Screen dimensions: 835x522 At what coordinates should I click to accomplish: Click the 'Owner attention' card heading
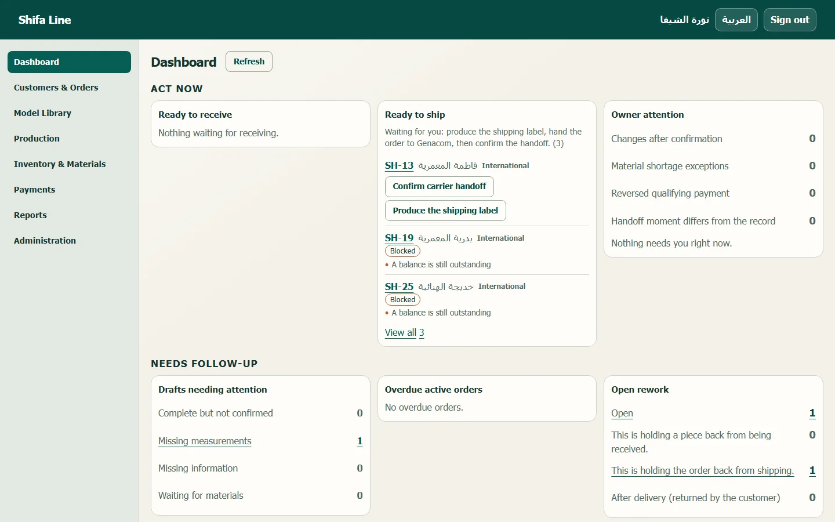(648, 115)
